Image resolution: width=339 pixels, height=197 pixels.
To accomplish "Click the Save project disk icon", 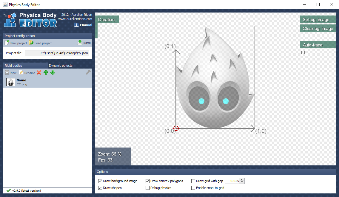I will click(x=80, y=43).
